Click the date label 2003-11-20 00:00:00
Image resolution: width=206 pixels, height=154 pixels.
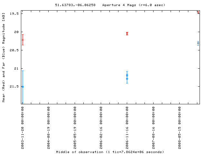[23, 128]
